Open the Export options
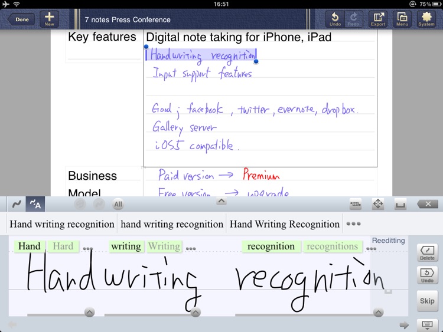 (x=378, y=19)
